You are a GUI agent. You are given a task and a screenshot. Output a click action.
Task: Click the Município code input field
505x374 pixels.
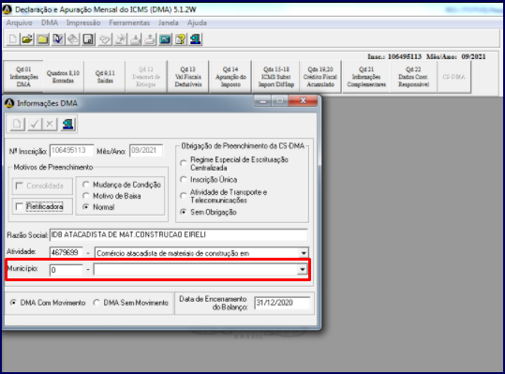(x=66, y=270)
